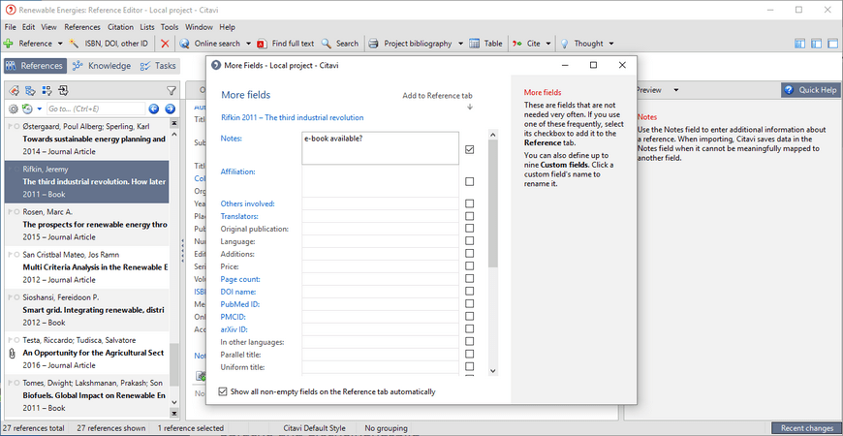Click the recent history clock icon
This screenshot has width=843, height=436.
tap(27, 109)
